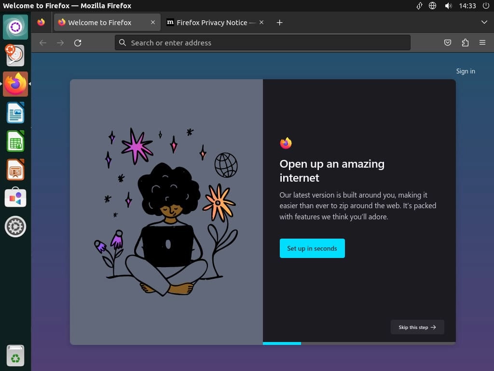
Task: Switch to the Firefox Privacy Notice tab
Action: pos(211,22)
